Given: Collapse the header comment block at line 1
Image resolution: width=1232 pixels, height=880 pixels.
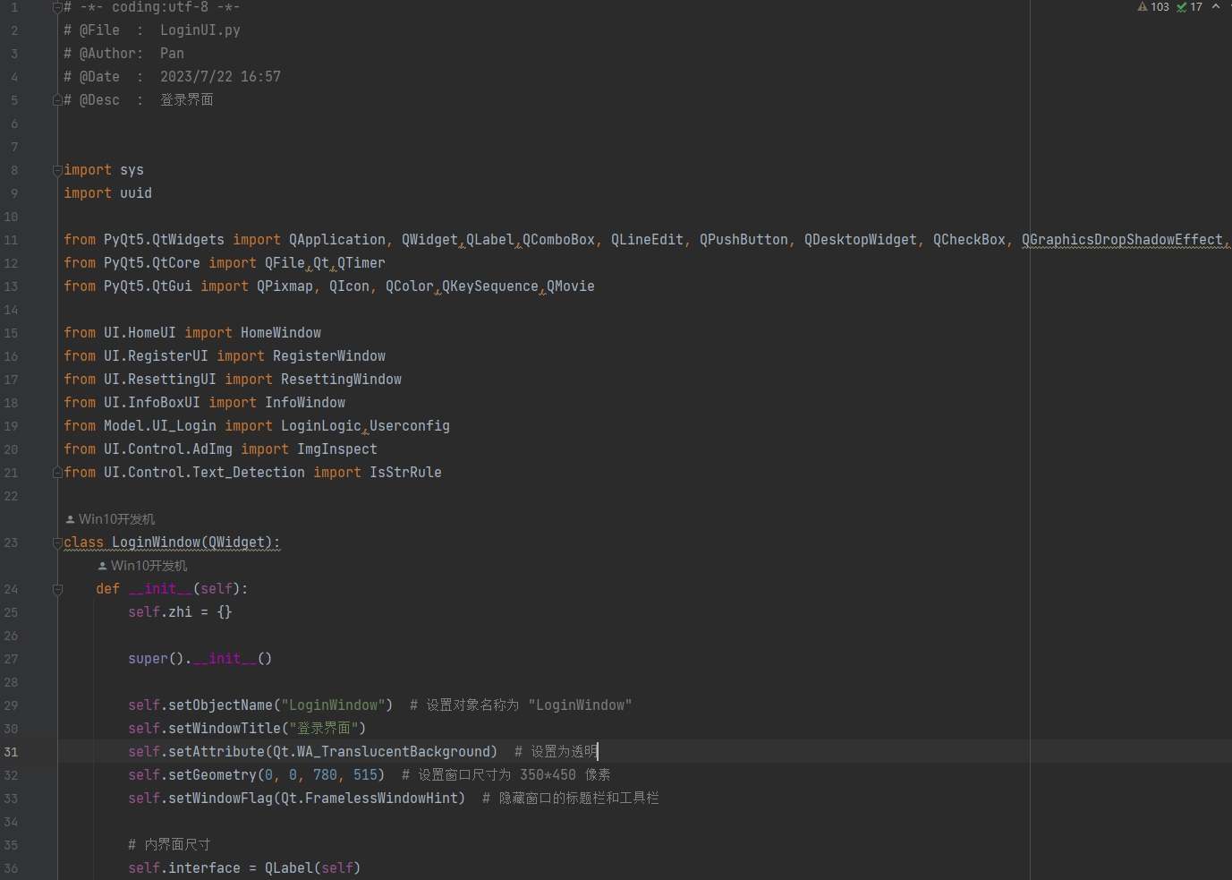Looking at the screenshot, I should [57, 7].
